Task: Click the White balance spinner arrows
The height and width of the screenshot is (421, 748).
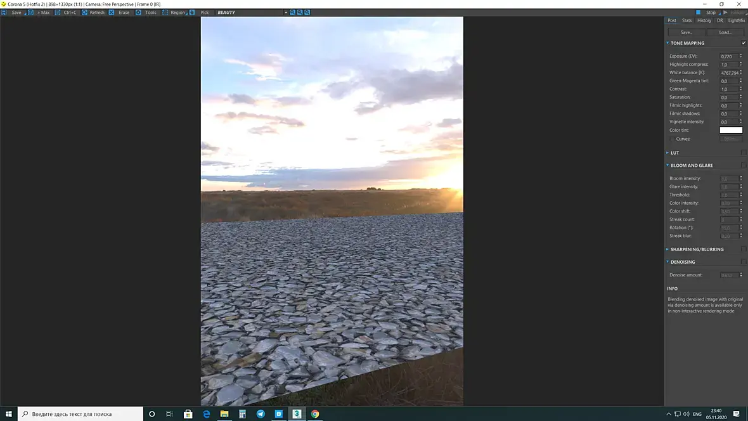Action: pos(741,72)
